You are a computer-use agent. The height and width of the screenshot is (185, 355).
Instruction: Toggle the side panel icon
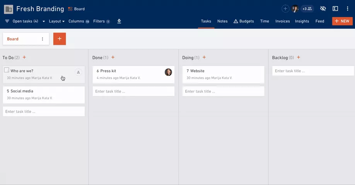(x=335, y=9)
